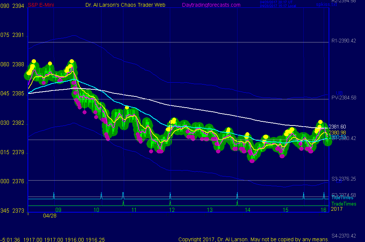Screen dimensions: 365x242
Task: Click the white 2381.60 moving average value
Action: (x=337, y=127)
